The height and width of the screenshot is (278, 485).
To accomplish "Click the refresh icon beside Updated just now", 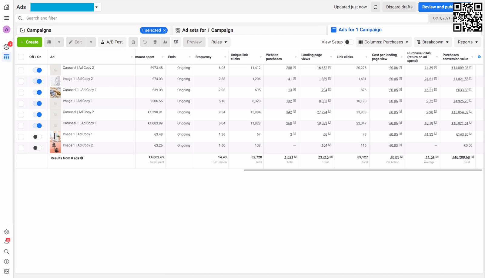I will click(375, 7).
